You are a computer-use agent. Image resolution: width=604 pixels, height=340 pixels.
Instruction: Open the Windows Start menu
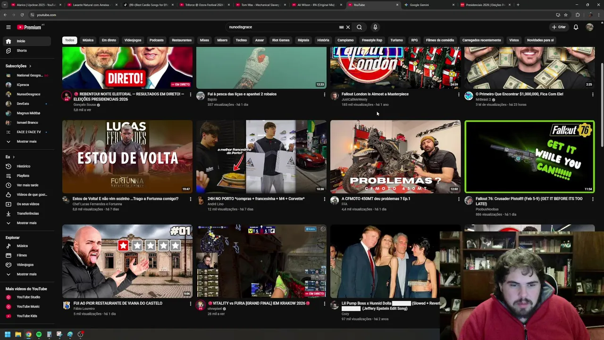(8, 334)
